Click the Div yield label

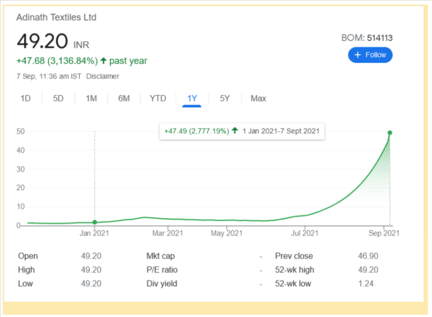(162, 283)
